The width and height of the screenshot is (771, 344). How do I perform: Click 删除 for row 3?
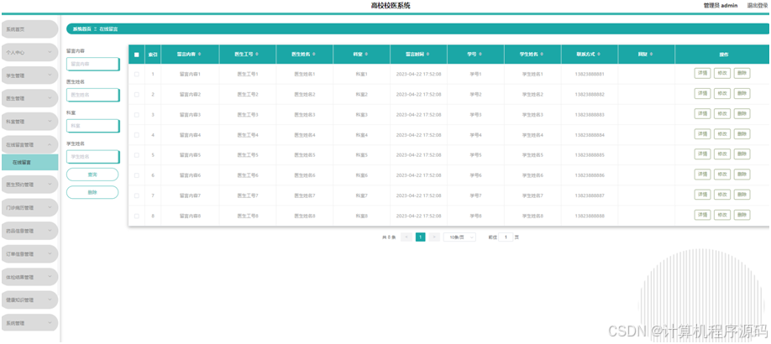742,114
